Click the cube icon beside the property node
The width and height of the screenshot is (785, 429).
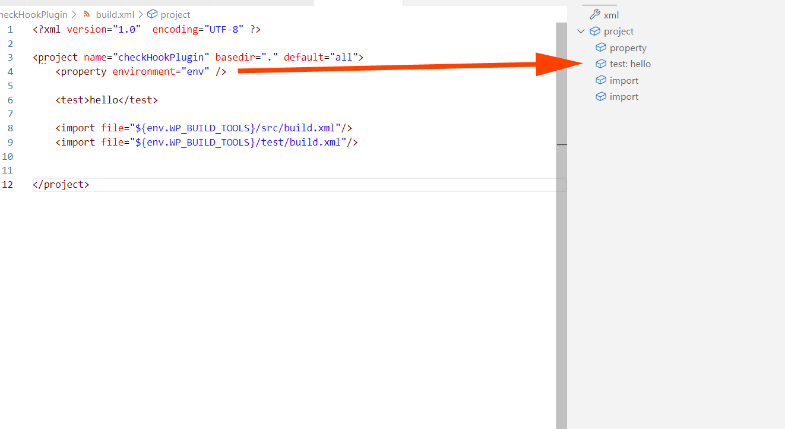point(601,48)
